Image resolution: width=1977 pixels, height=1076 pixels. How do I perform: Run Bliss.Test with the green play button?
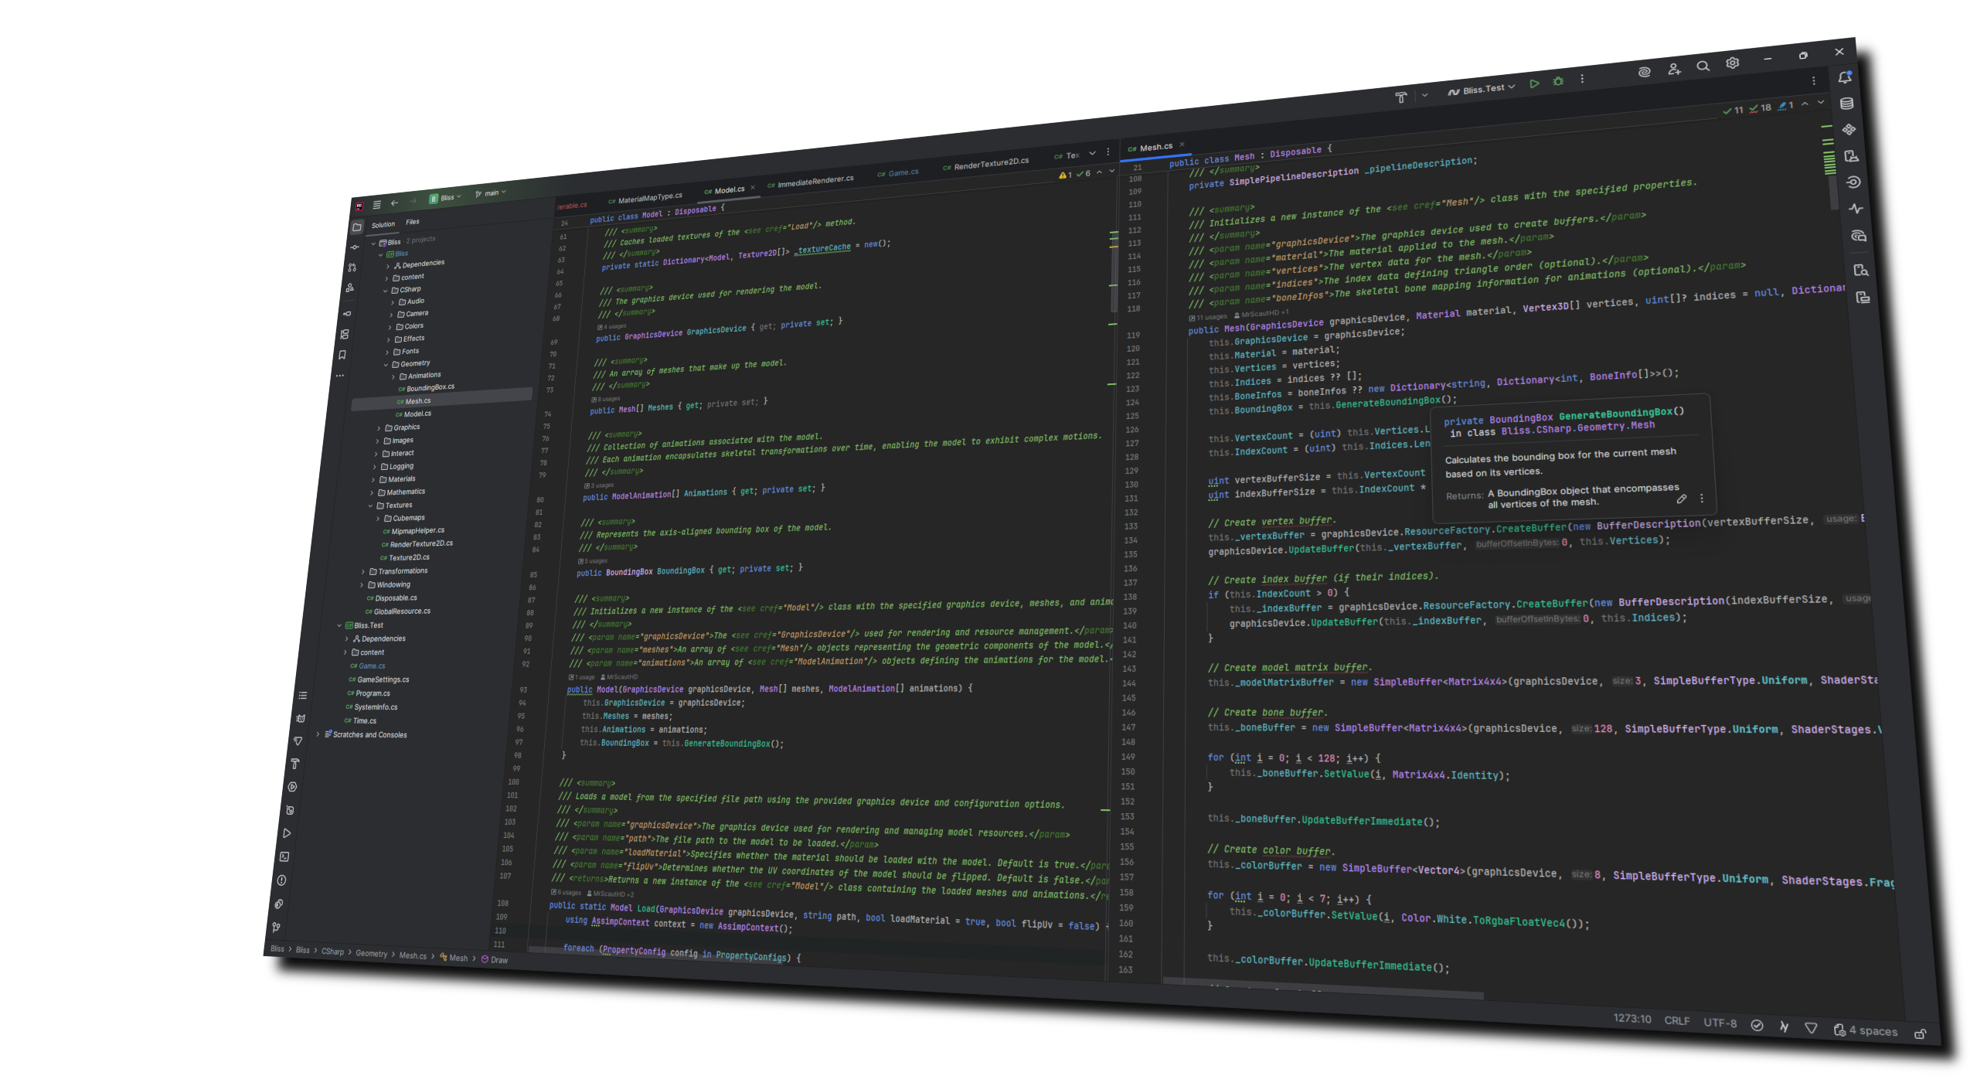1534,83
